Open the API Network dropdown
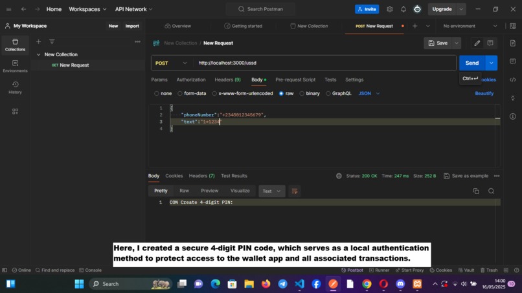 click(133, 9)
